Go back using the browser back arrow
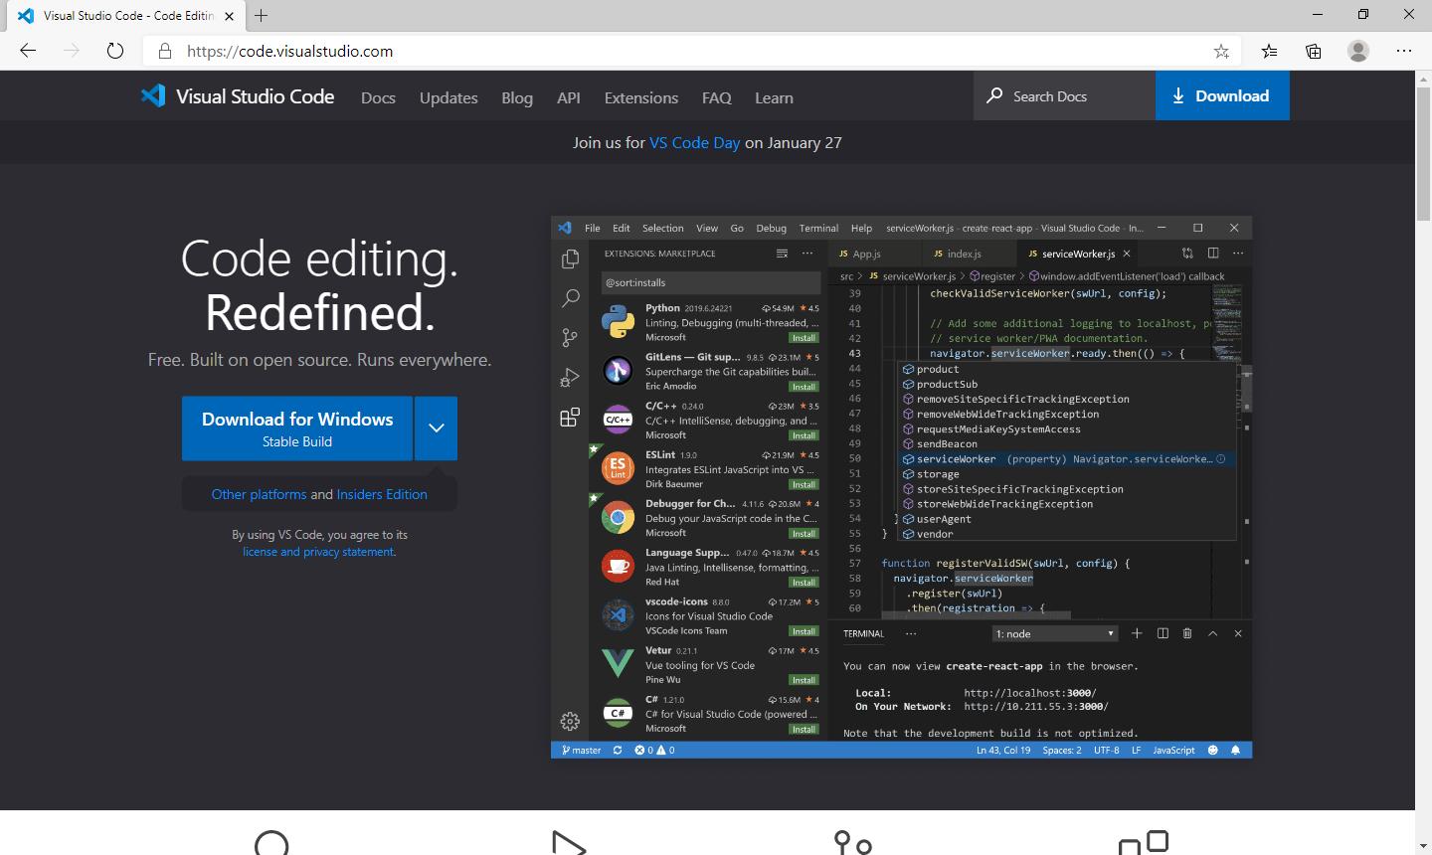Viewport: 1432px width, 855px height. [28, 51]
